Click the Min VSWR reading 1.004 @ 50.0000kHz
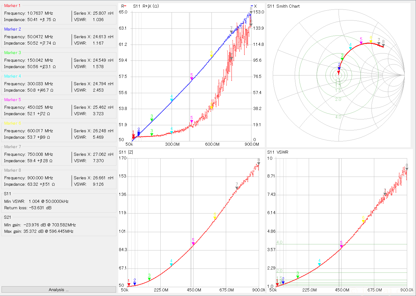416x296 pixels. (x=49, y=201)
